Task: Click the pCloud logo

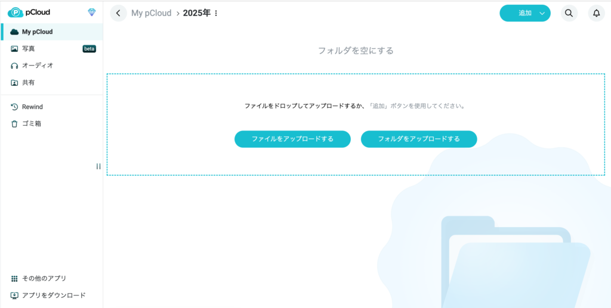Action: (x=29, y=12)
